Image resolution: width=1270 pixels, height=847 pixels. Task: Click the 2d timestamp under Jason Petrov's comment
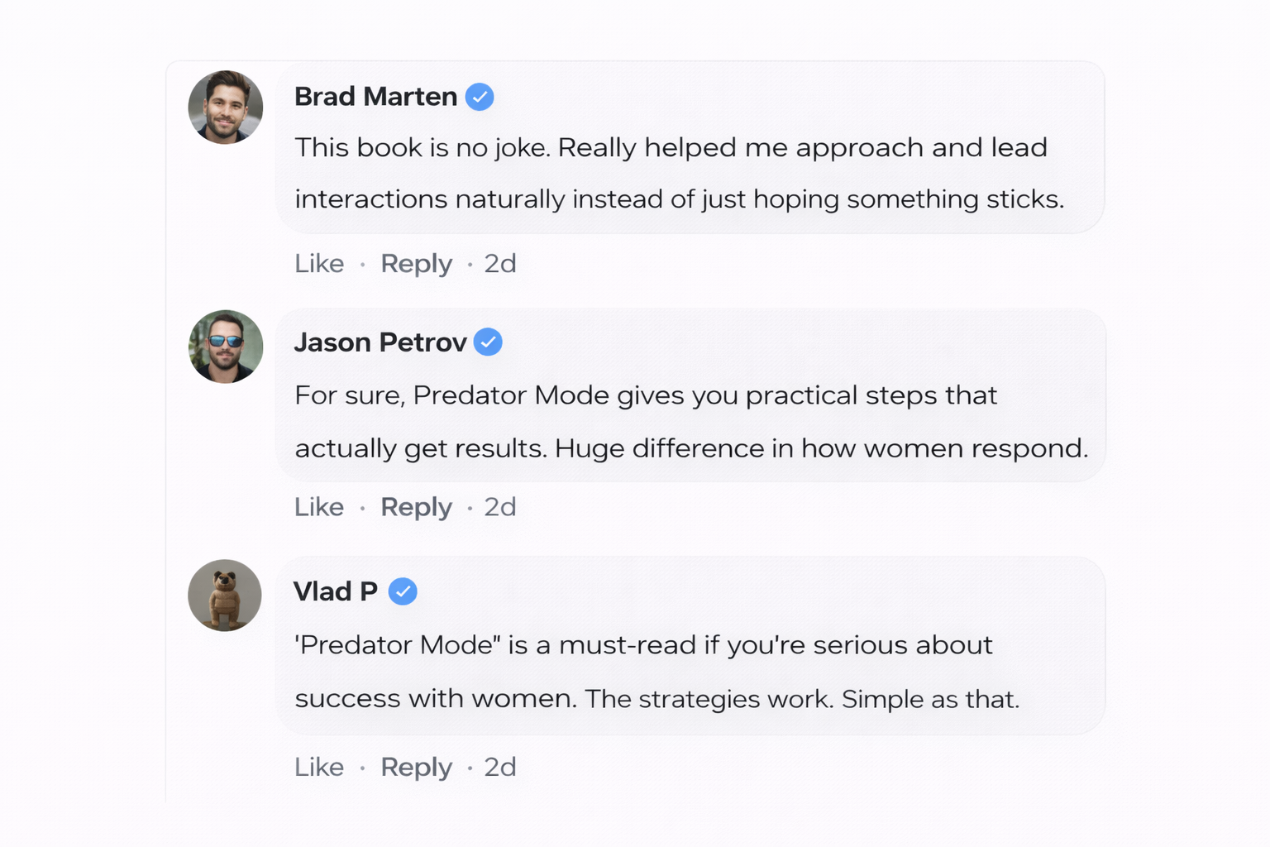[500, 507]
